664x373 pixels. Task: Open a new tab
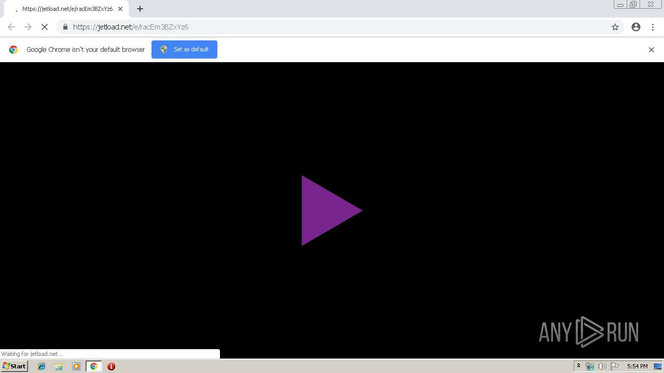140,9
